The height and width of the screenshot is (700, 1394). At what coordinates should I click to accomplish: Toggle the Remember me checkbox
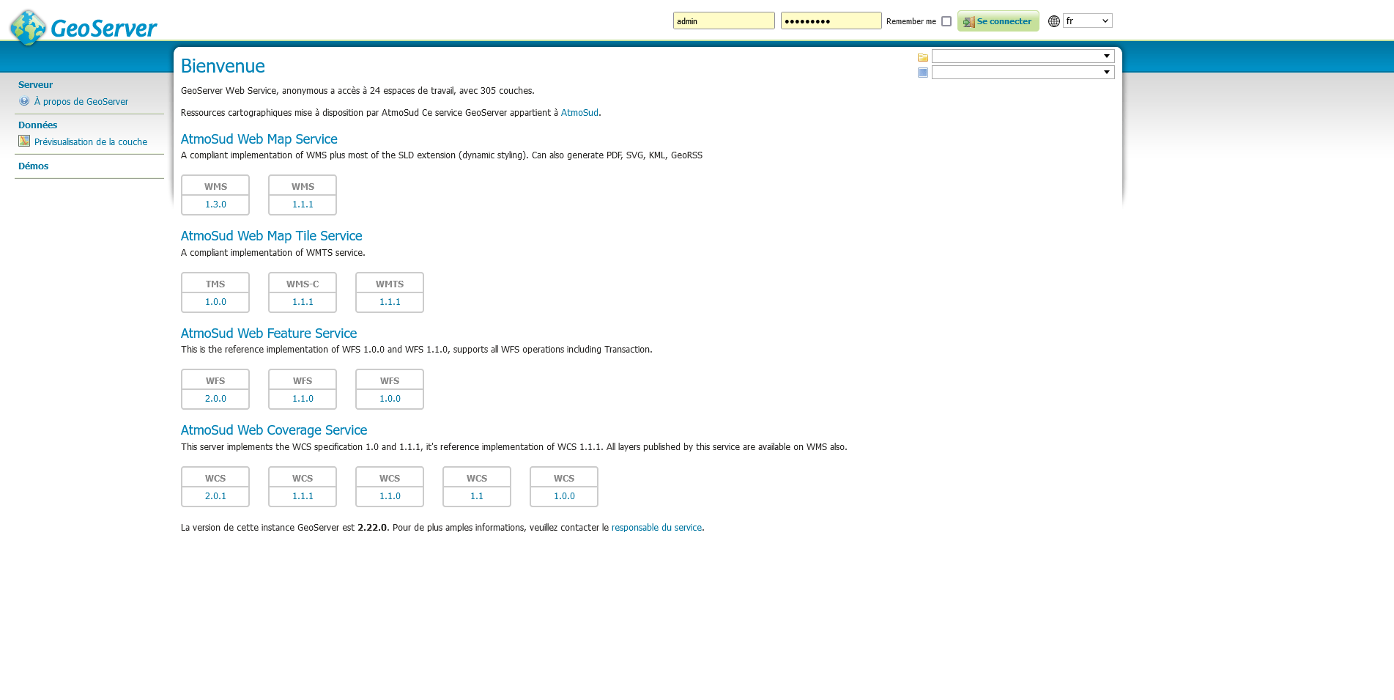point(946,21)
